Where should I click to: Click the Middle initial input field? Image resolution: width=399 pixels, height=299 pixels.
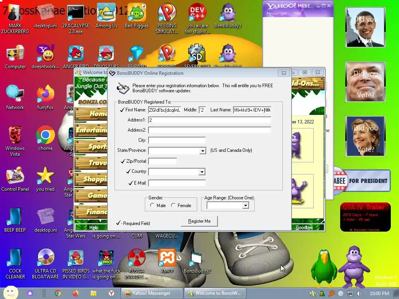tap(202, 110)
